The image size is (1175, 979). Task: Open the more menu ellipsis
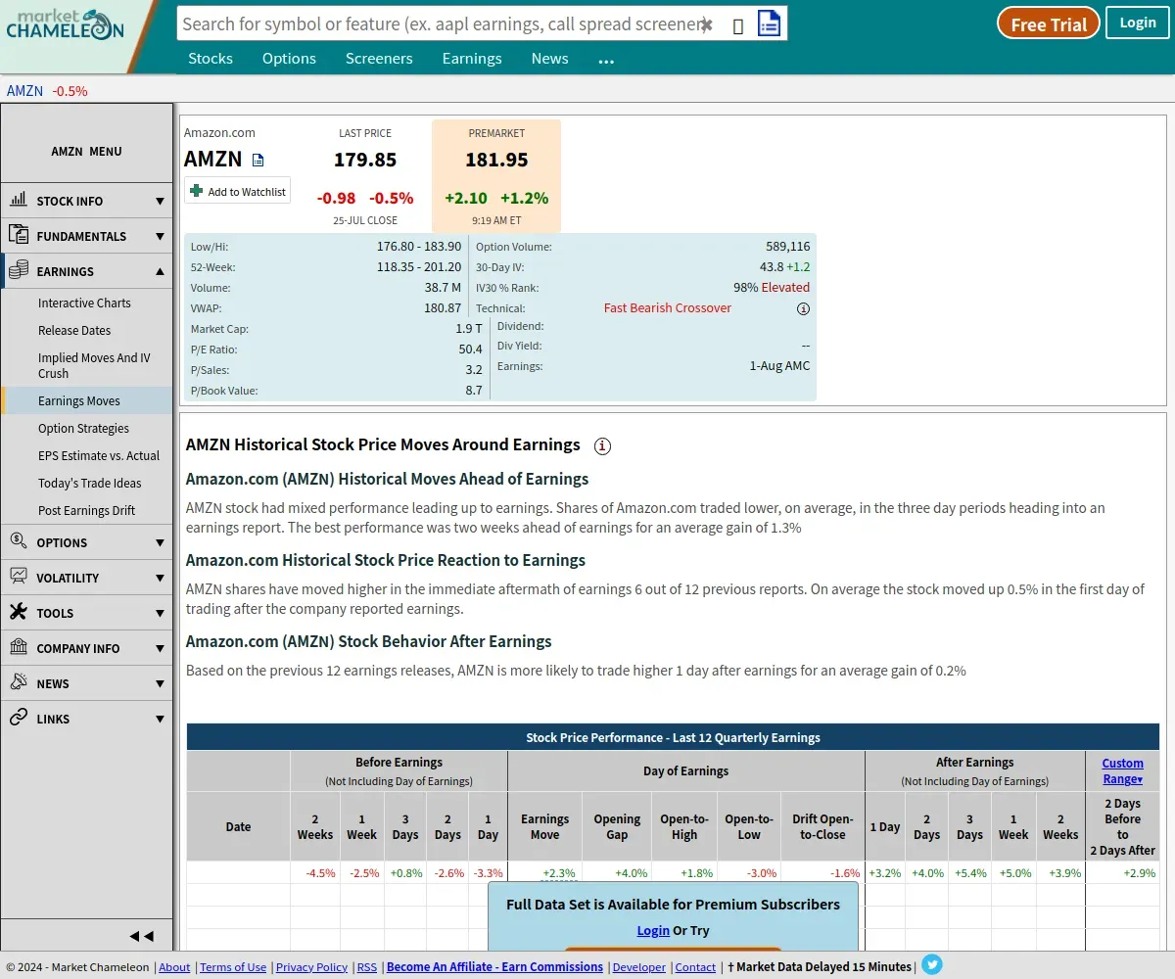click(x=606, y=61)
